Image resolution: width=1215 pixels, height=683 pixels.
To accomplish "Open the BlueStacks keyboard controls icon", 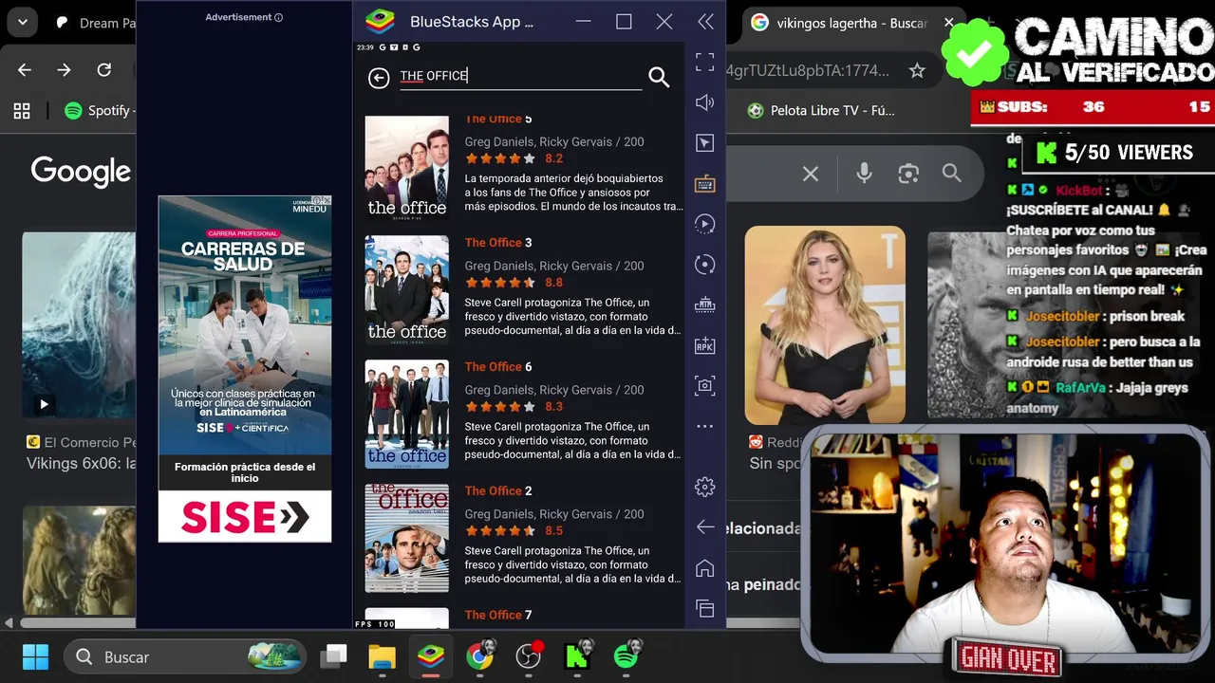I will [x=704, y=184].
